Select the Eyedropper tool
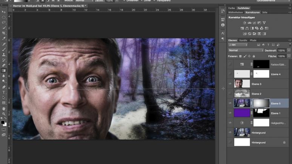Image resolution: width=292 pixels, height=164 pixels. coord(4,38)
